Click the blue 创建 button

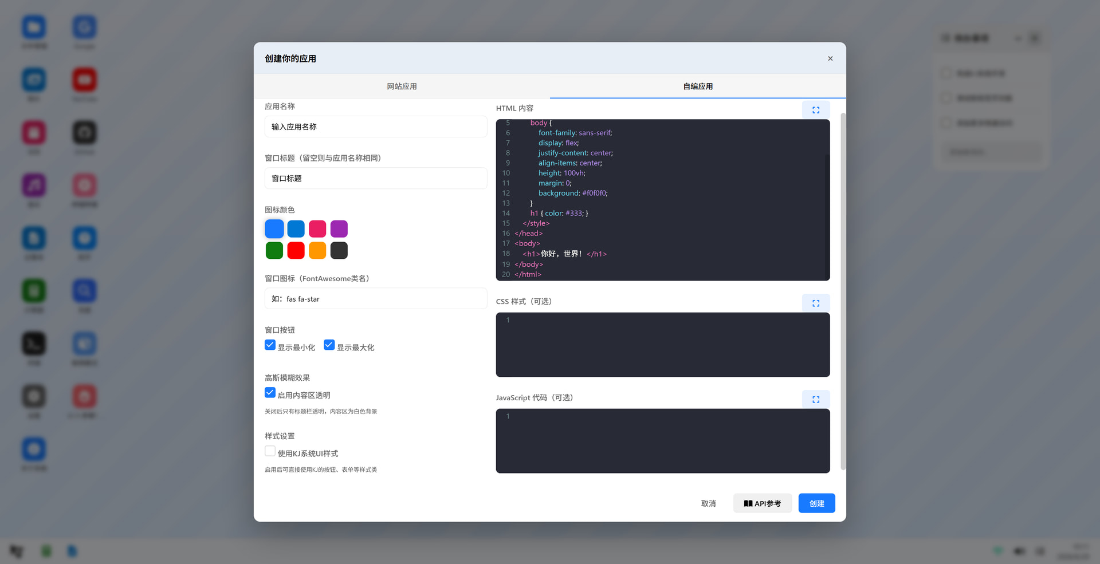tap(816, 503)
